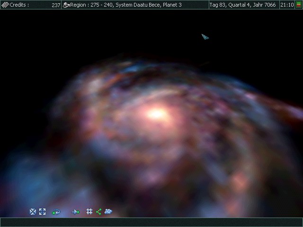Toggle the grid hash icon

[x=89, y=212]
